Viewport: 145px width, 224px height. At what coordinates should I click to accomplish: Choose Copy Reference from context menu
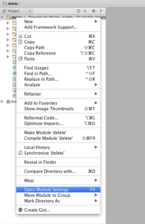(x=58, y=53)
